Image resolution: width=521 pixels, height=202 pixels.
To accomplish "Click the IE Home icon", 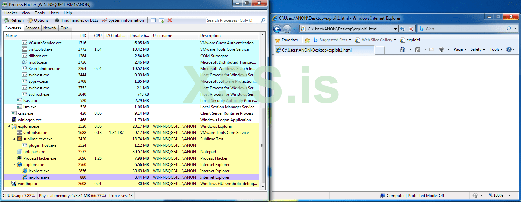I will click(403, 49).
